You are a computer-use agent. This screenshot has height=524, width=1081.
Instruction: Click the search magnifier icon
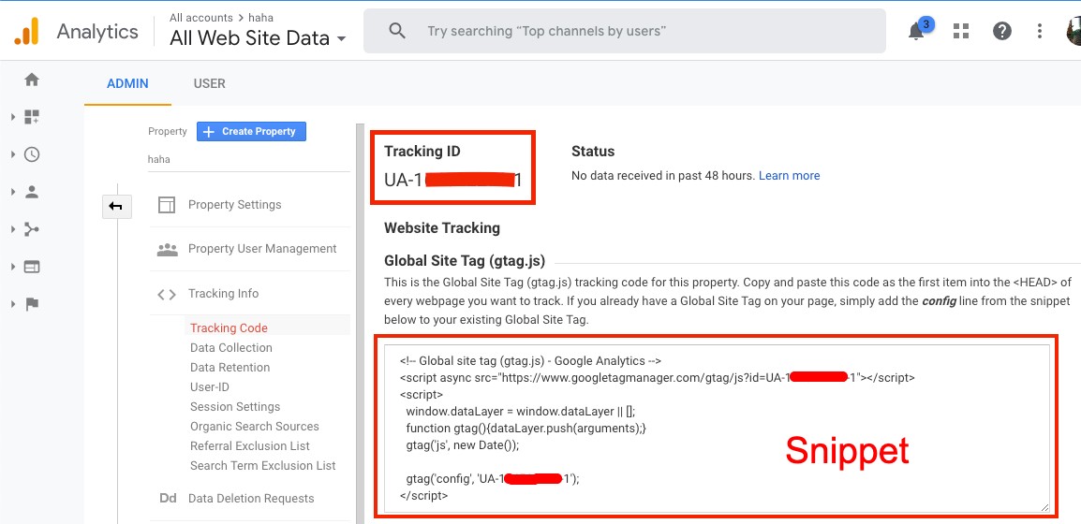pos(397,31)
